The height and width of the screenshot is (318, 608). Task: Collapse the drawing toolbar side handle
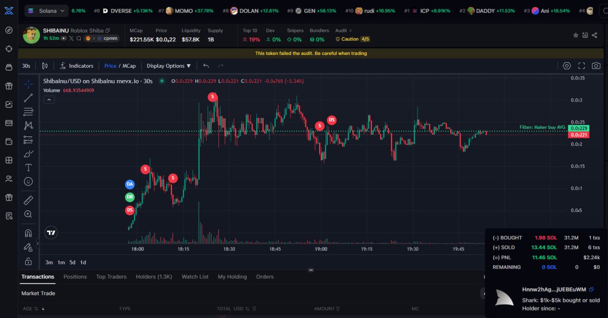[x=38, y=244]
